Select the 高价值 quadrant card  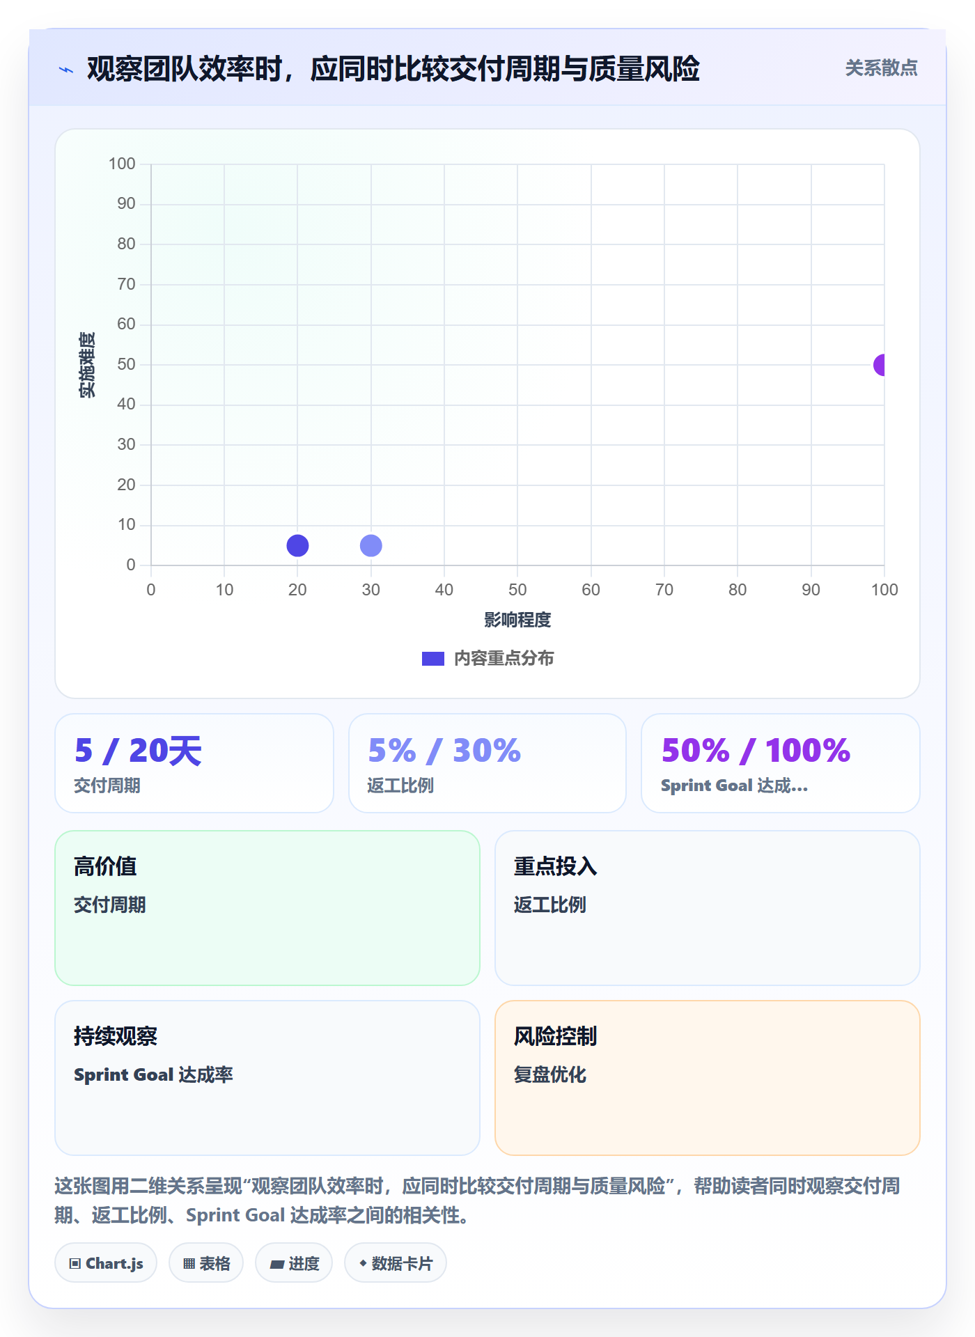(267, 908)
